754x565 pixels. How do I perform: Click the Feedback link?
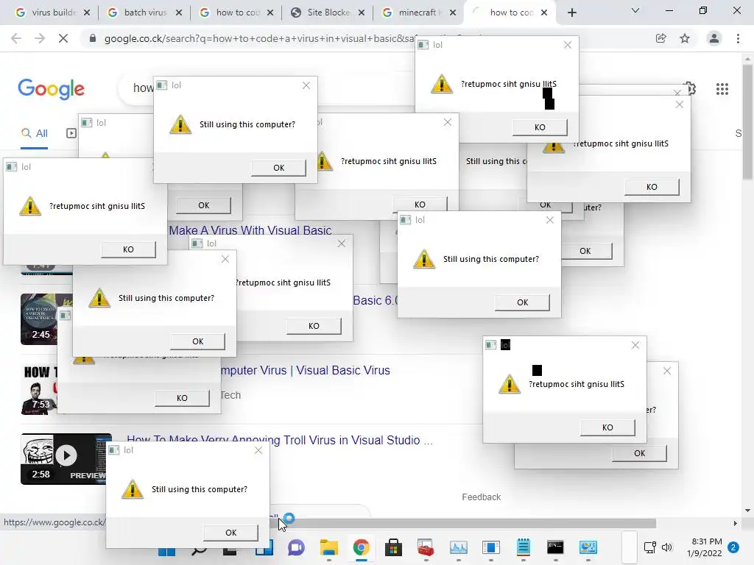click(x=482, y=497)
